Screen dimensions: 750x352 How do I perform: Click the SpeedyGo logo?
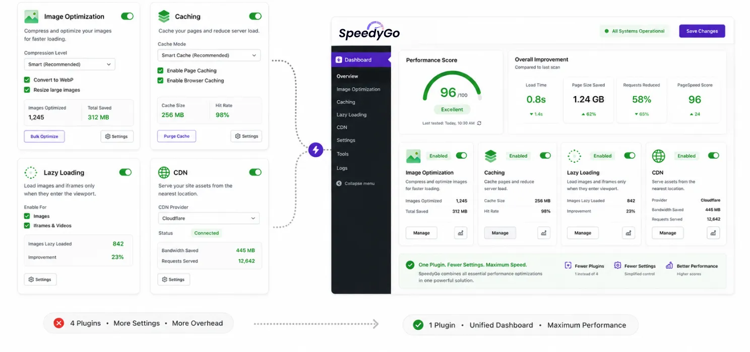(x=369, y=31)
